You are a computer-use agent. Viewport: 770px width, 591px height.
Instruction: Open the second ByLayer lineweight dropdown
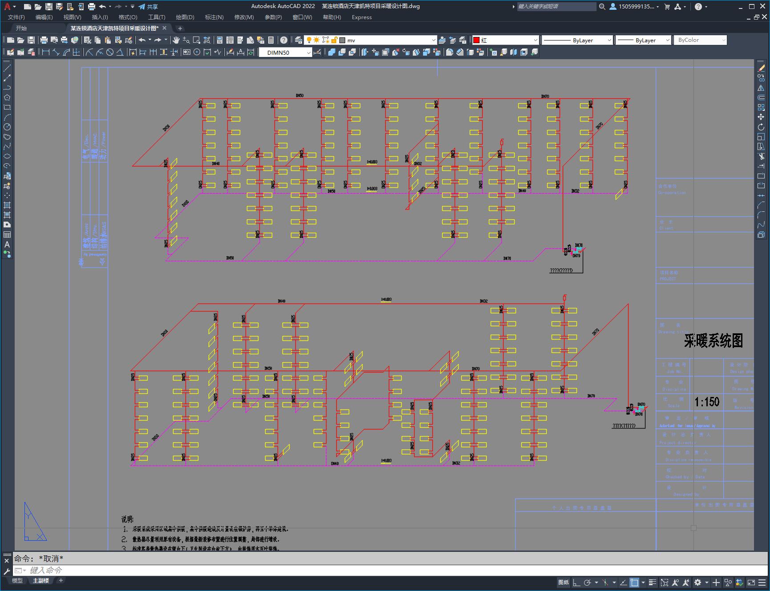667,40
